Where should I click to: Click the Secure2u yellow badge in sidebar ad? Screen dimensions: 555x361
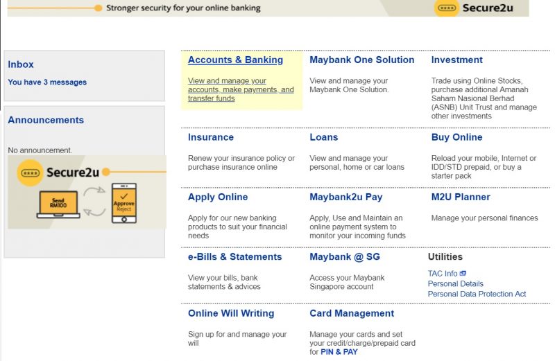(30, 173)
